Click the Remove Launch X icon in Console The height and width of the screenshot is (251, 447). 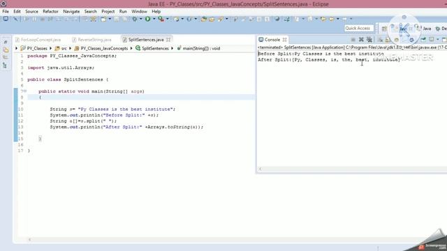click(x=361, y=40)
